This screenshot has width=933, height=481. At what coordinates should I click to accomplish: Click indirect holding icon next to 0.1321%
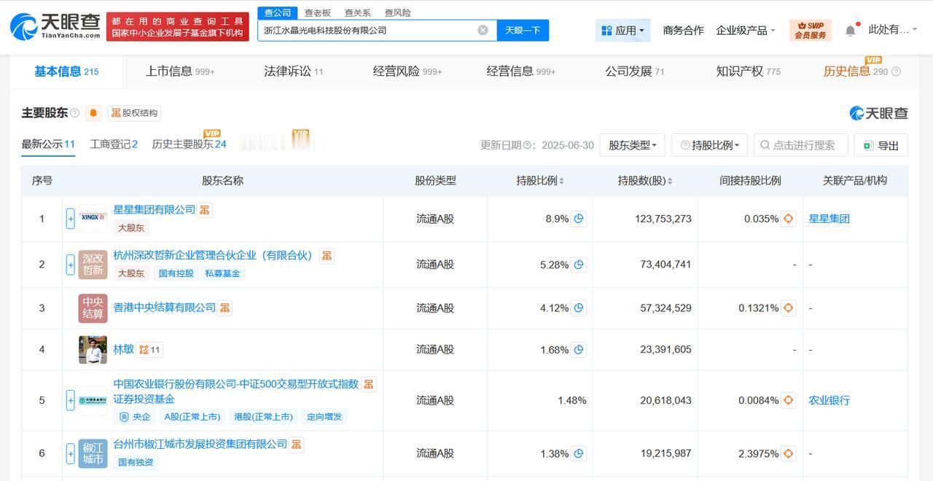coord(789,308)
